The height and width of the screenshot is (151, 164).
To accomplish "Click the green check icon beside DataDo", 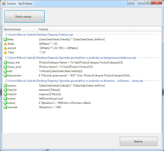I will click(x=5, y=94).
